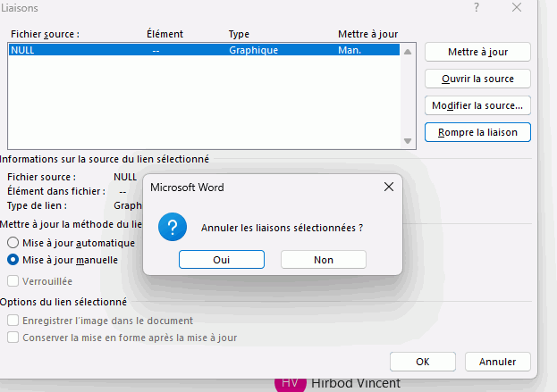The width and height of the screenshot is (557, 392).
Task: Click the list scroll up arrow
Action: tap(408, 52)
